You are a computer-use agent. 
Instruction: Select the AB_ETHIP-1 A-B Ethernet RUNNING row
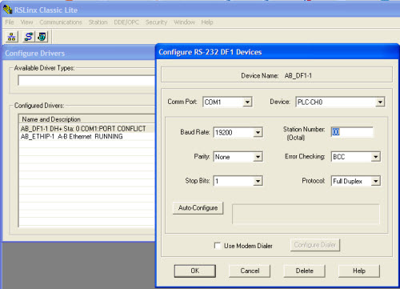(87, 137)
